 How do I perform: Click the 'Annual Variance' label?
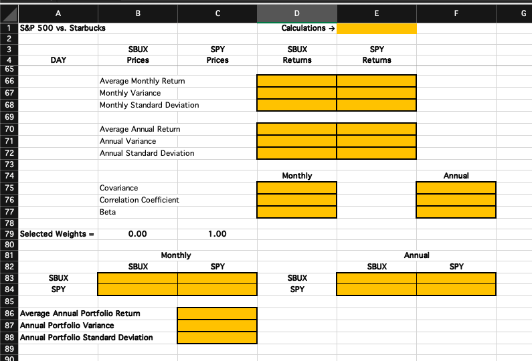pyautogui.click(x=128, y=141)
